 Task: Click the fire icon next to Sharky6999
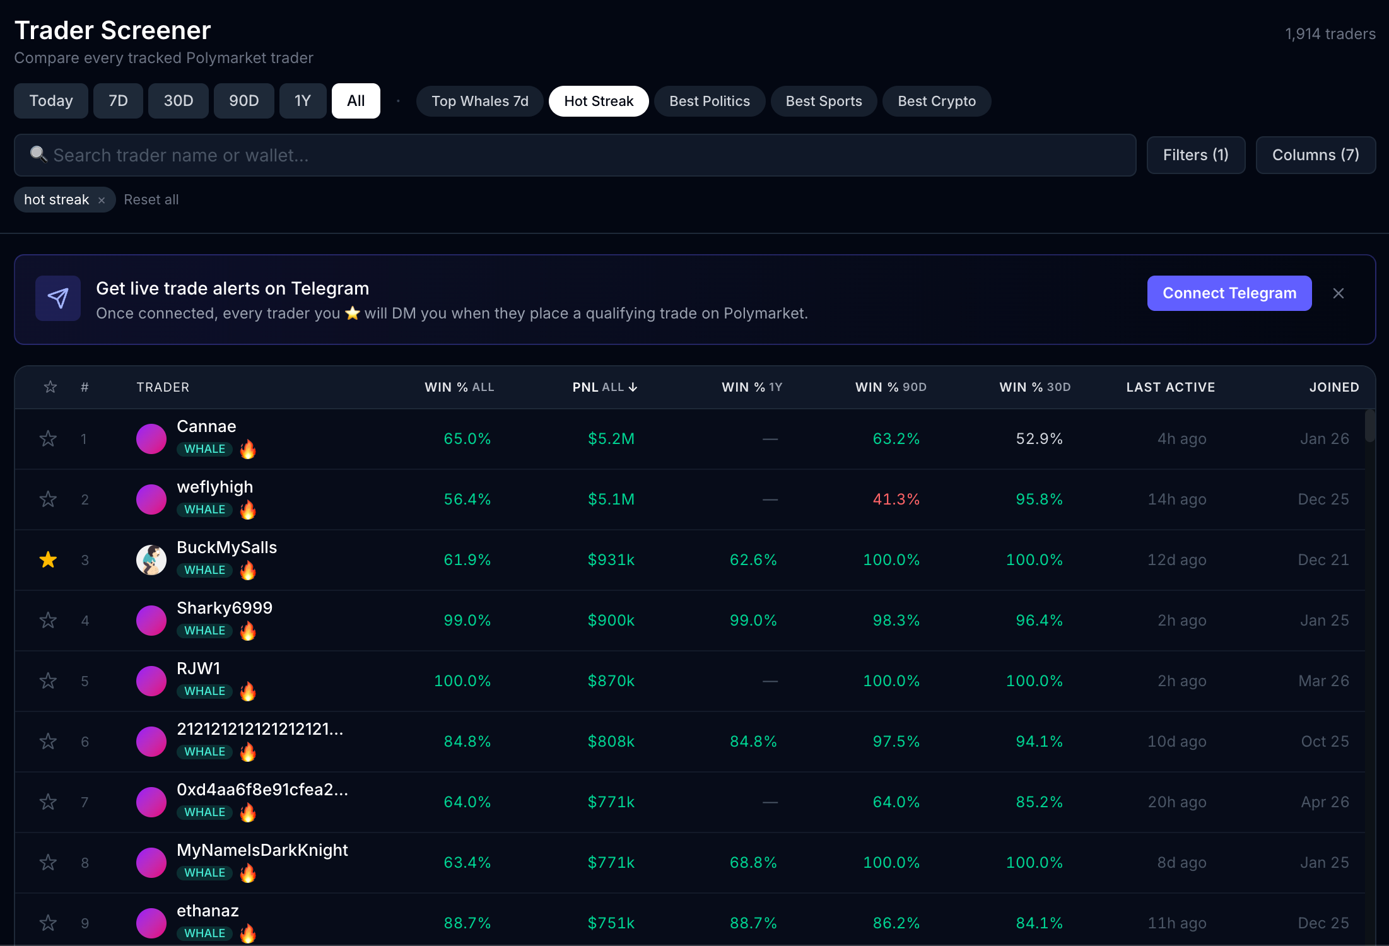[x=248, y=631]
